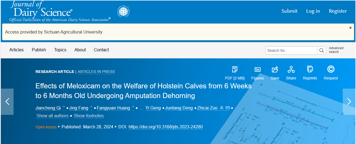Click the Request copyright icon

331,70
